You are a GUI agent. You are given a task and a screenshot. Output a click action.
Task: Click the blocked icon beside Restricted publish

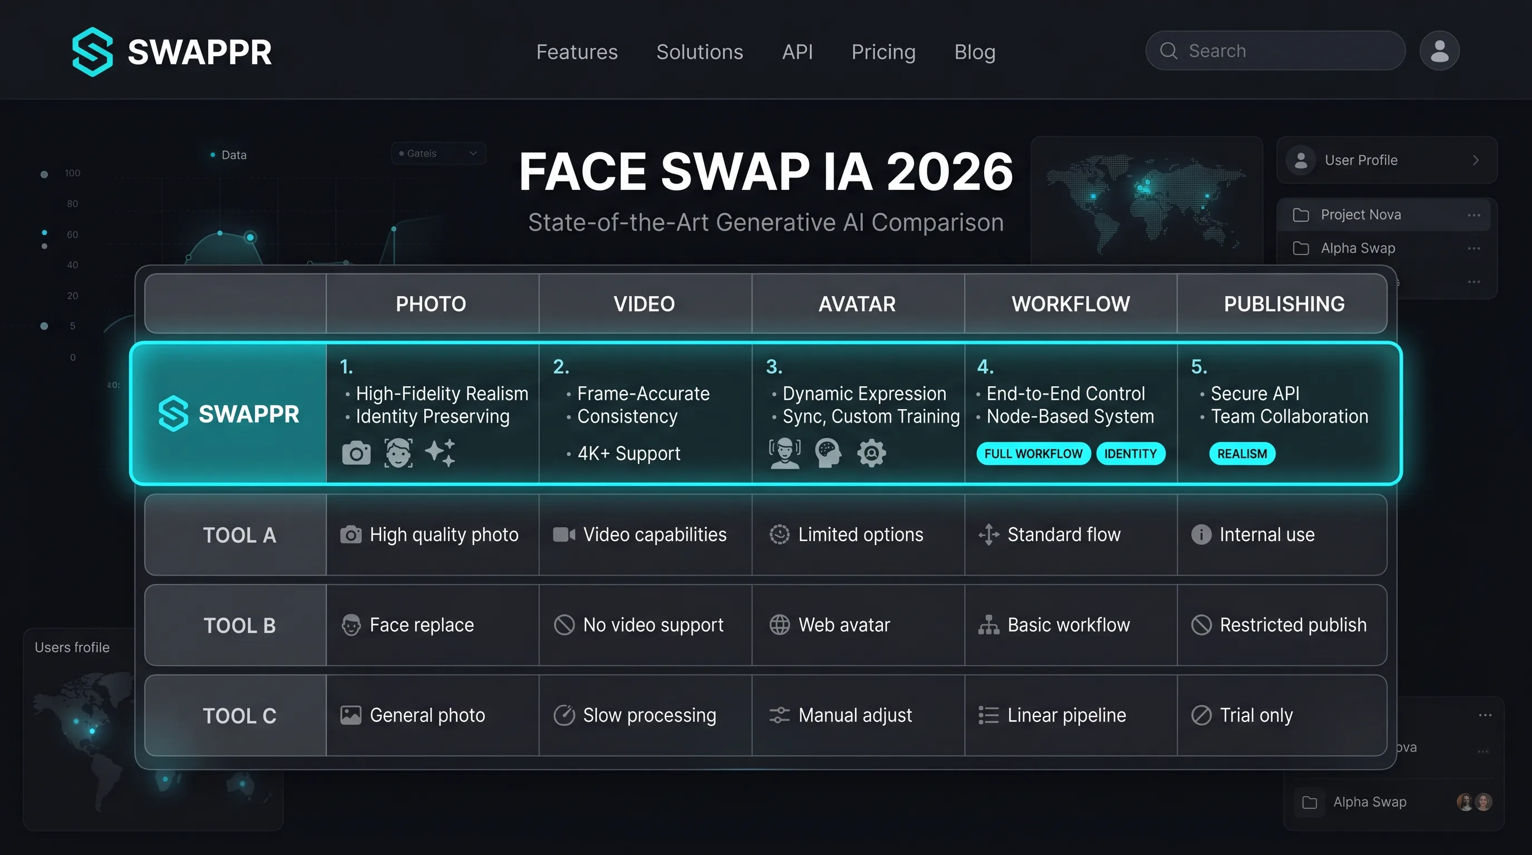tap(1201, 625)
